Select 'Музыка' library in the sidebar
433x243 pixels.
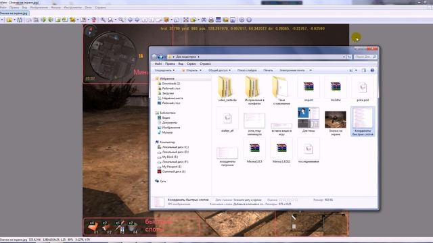pos(165,132)
